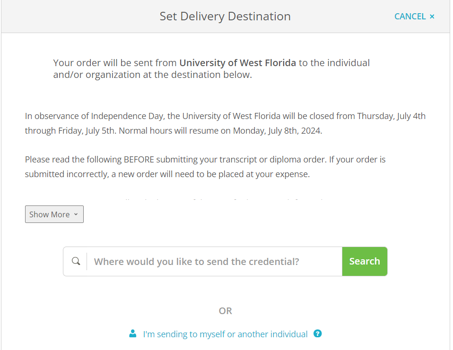The width and height of the screenshot is (453, 350).
Task: Click the blue question mark help icon
Action: (317, 333)
